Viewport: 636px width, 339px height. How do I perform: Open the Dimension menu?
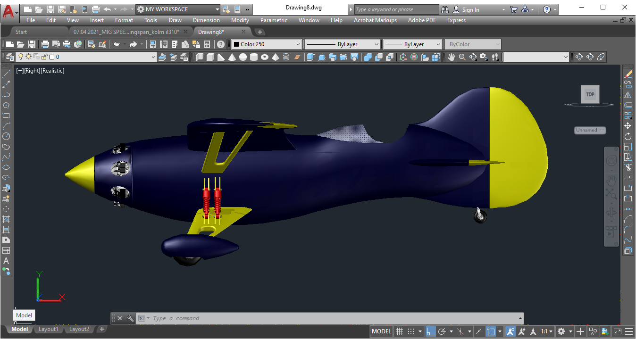(206, 20)
